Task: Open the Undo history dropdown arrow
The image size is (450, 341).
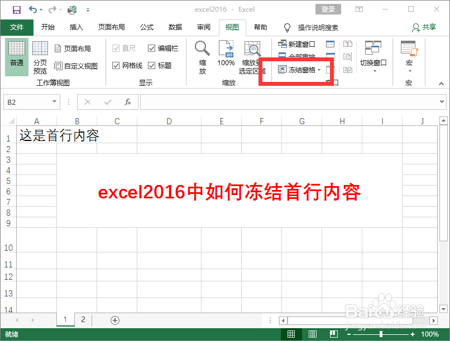Action: click(x=41, y=10)
